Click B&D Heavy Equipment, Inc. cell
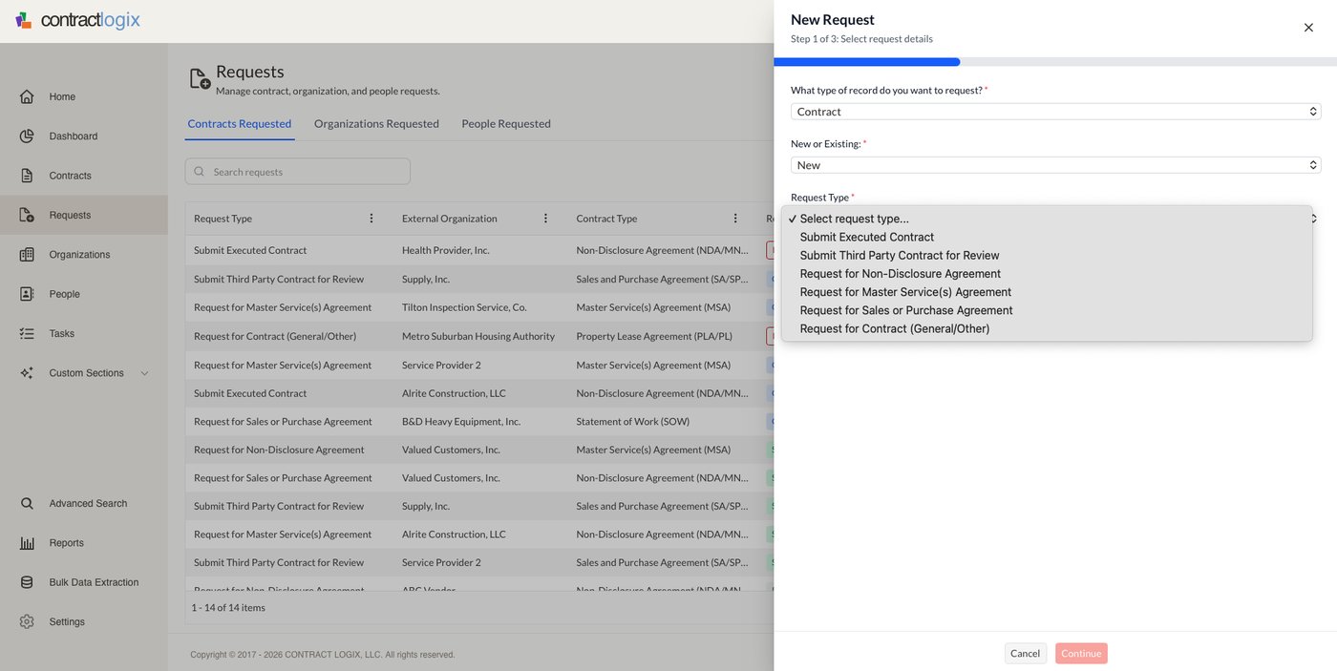Image resolution: width=1337 pixels, height=671 pixels. [461, 421]
